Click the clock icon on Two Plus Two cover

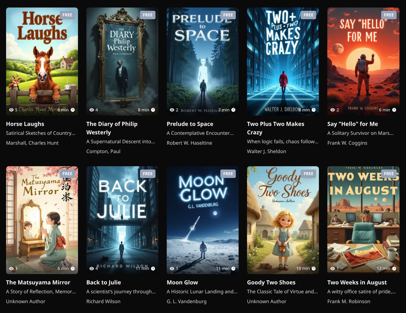click(314, 110)
